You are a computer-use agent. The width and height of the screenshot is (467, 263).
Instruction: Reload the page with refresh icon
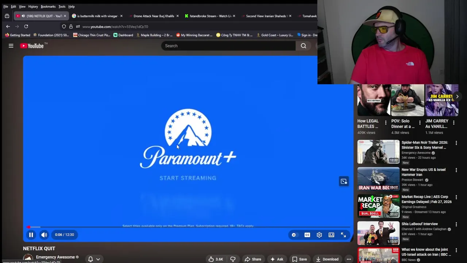pyautogui.click(x=26, y=26)
